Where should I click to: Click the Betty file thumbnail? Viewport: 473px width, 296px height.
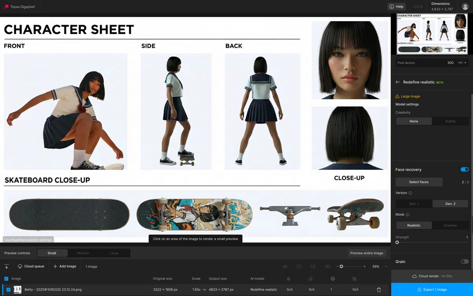pos(17,290)
